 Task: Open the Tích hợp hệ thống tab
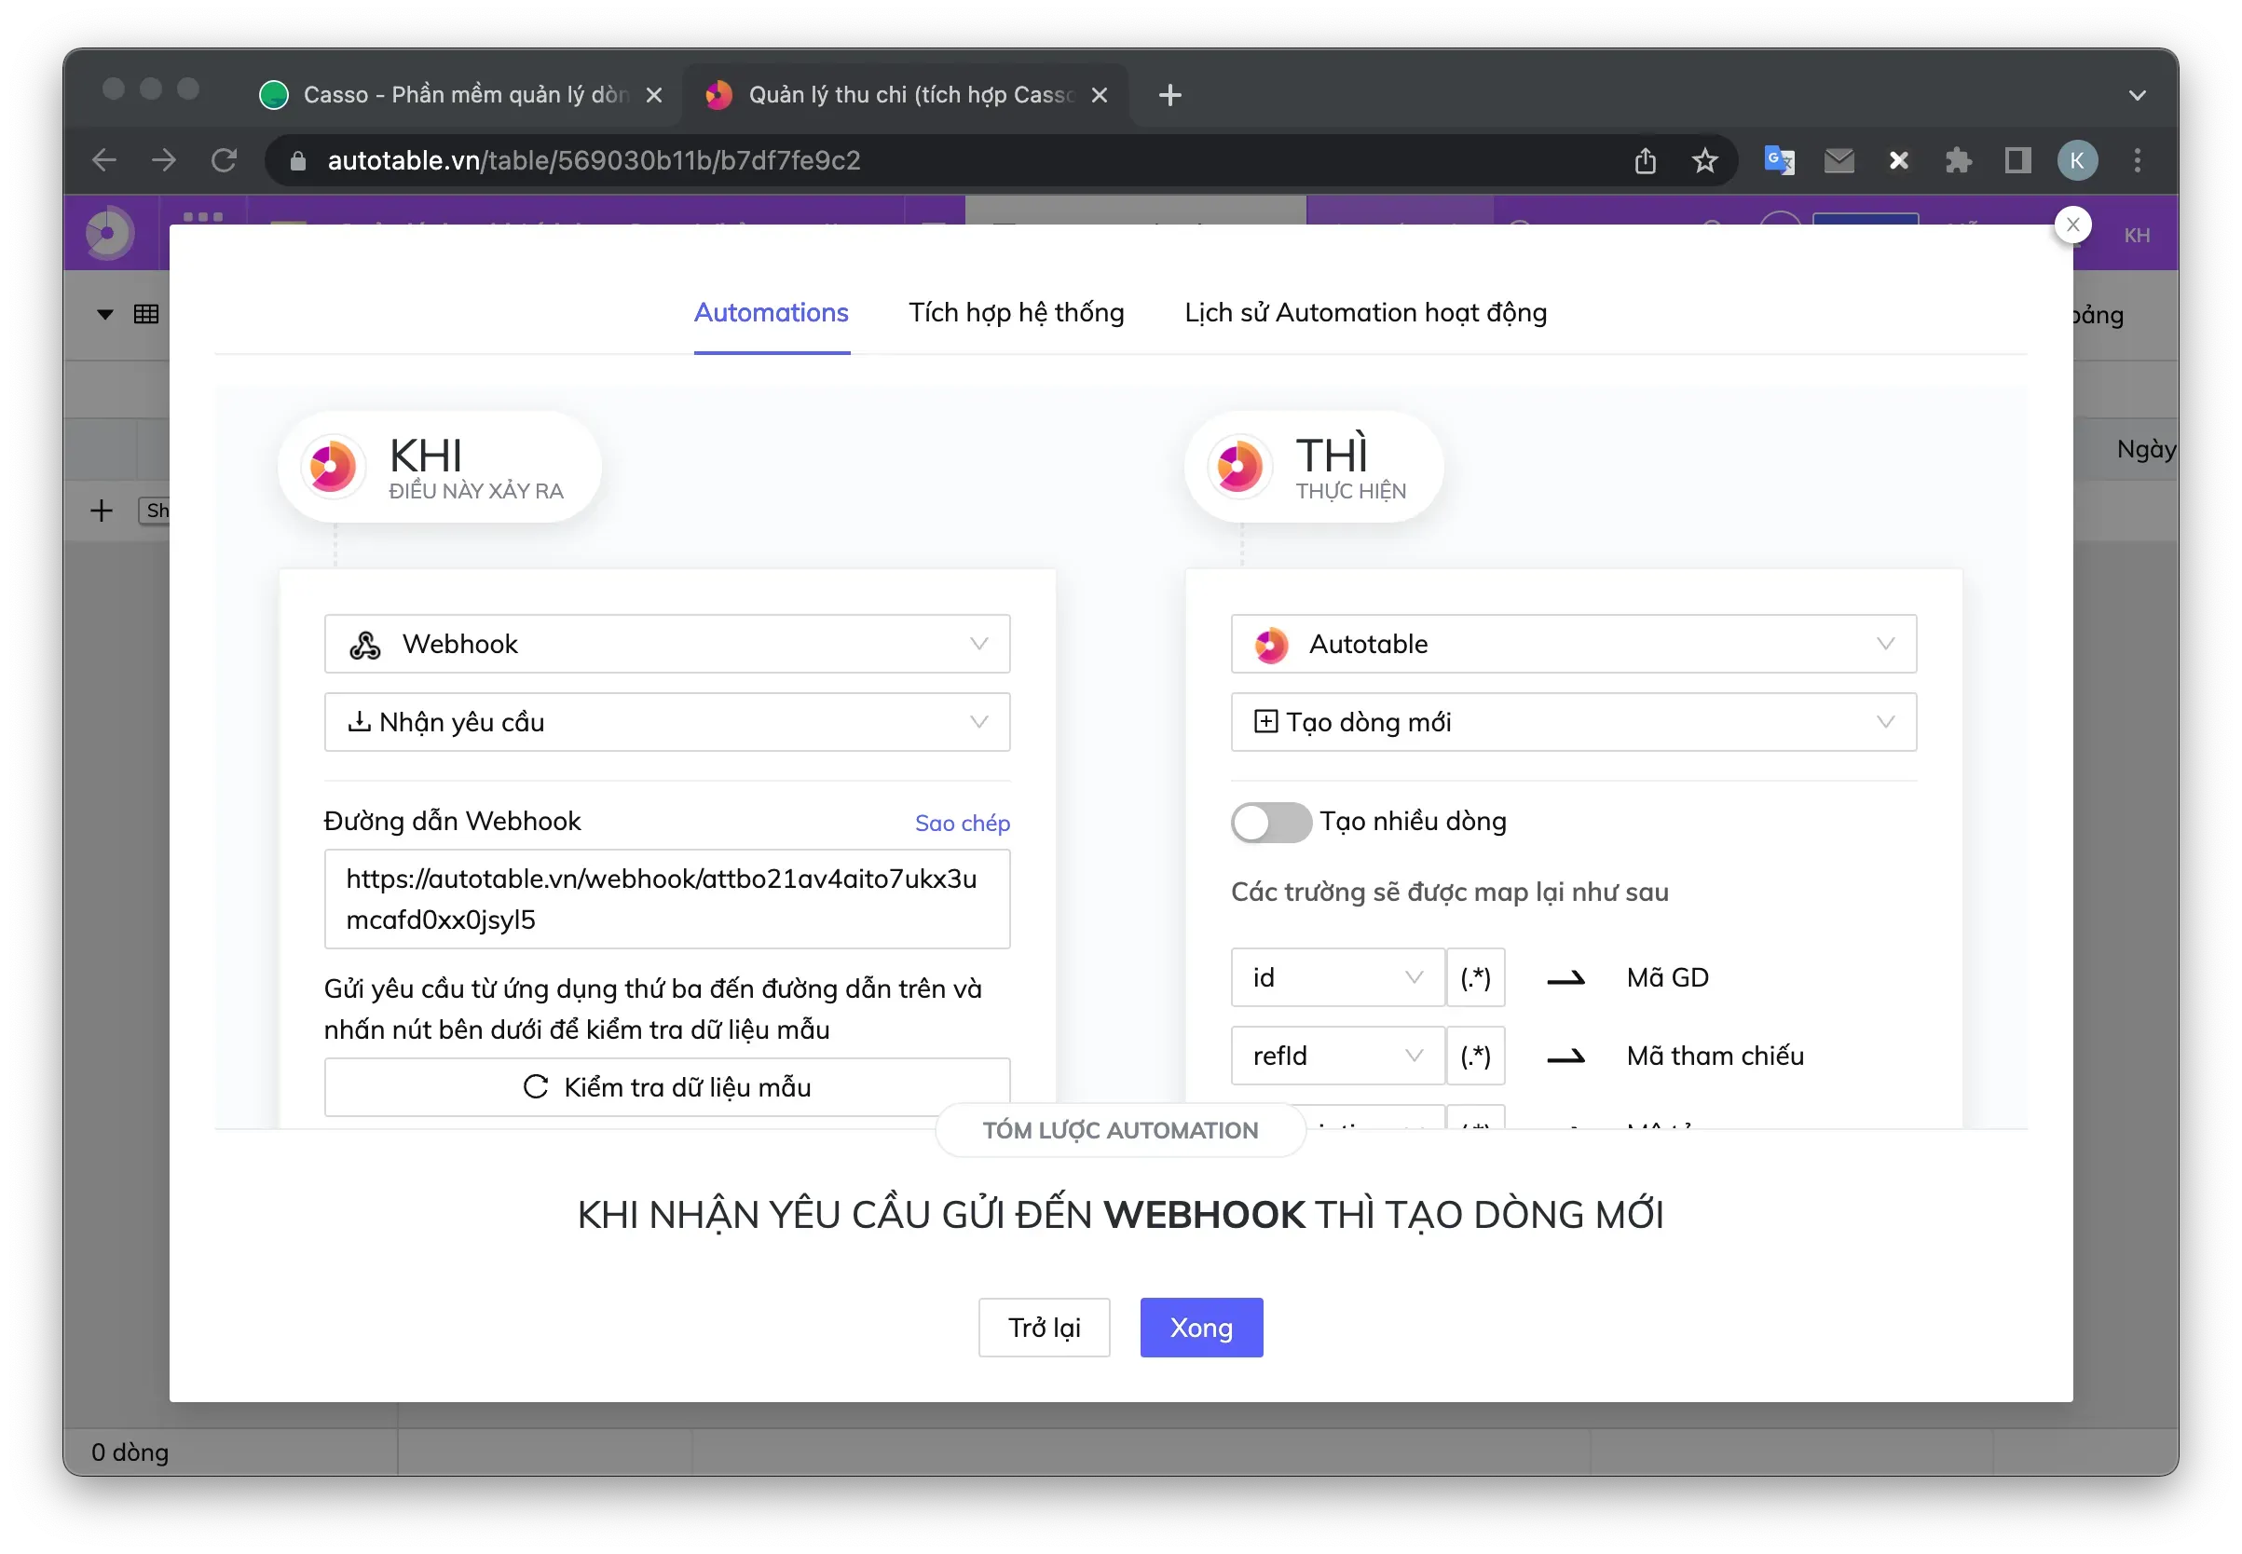pos(1017,312)
